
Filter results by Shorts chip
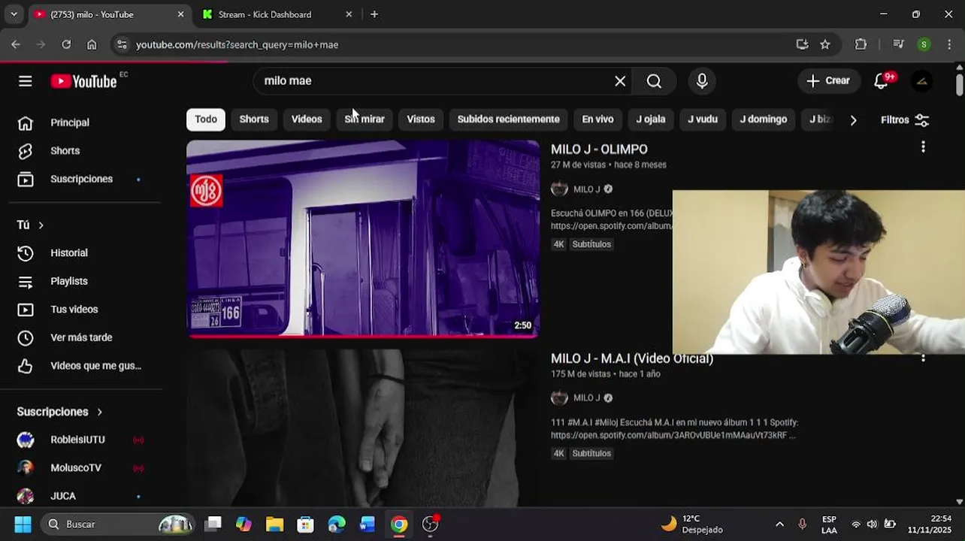(x=254, y=119)
